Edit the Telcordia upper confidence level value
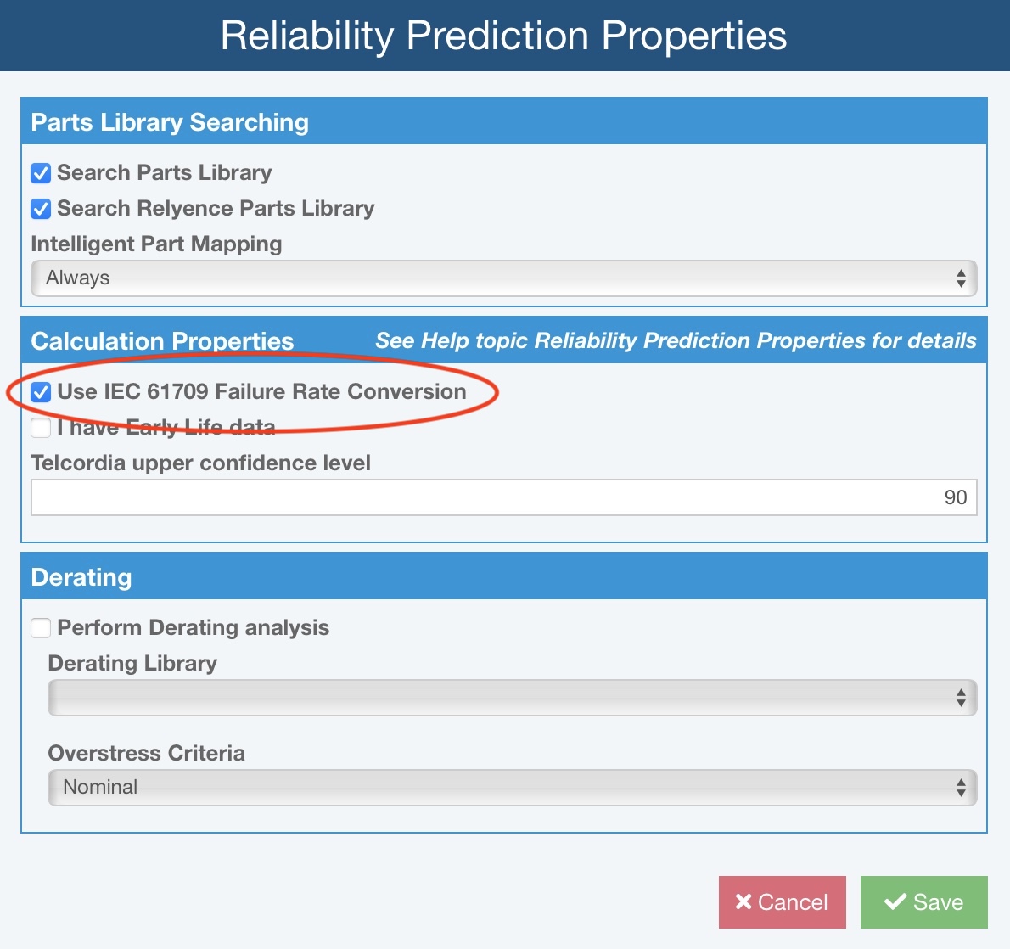 point(504,497)
